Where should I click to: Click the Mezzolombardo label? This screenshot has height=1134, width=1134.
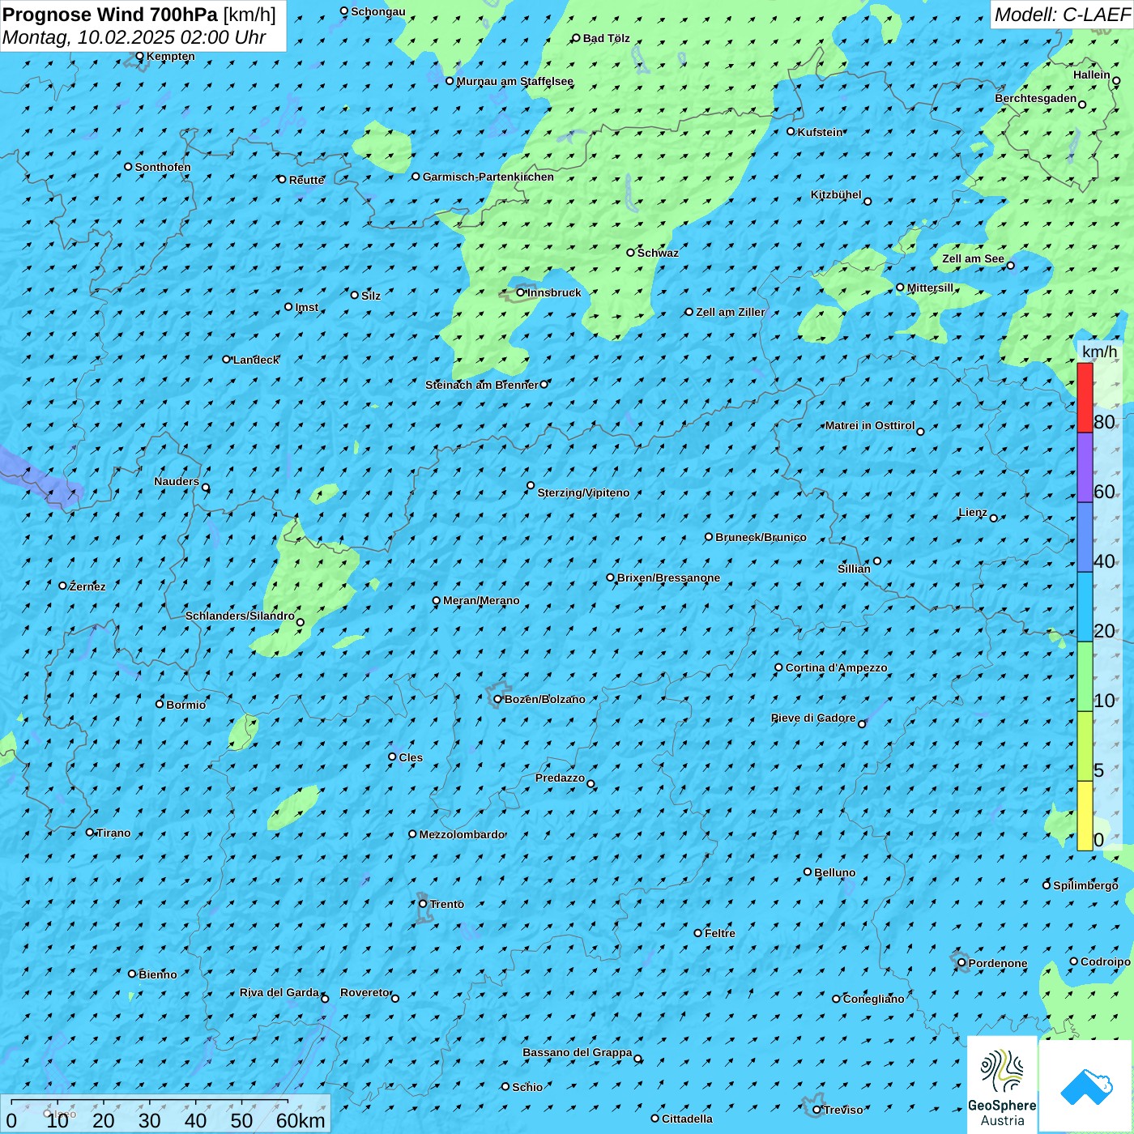pyautogui.click(x=462, y=834)
